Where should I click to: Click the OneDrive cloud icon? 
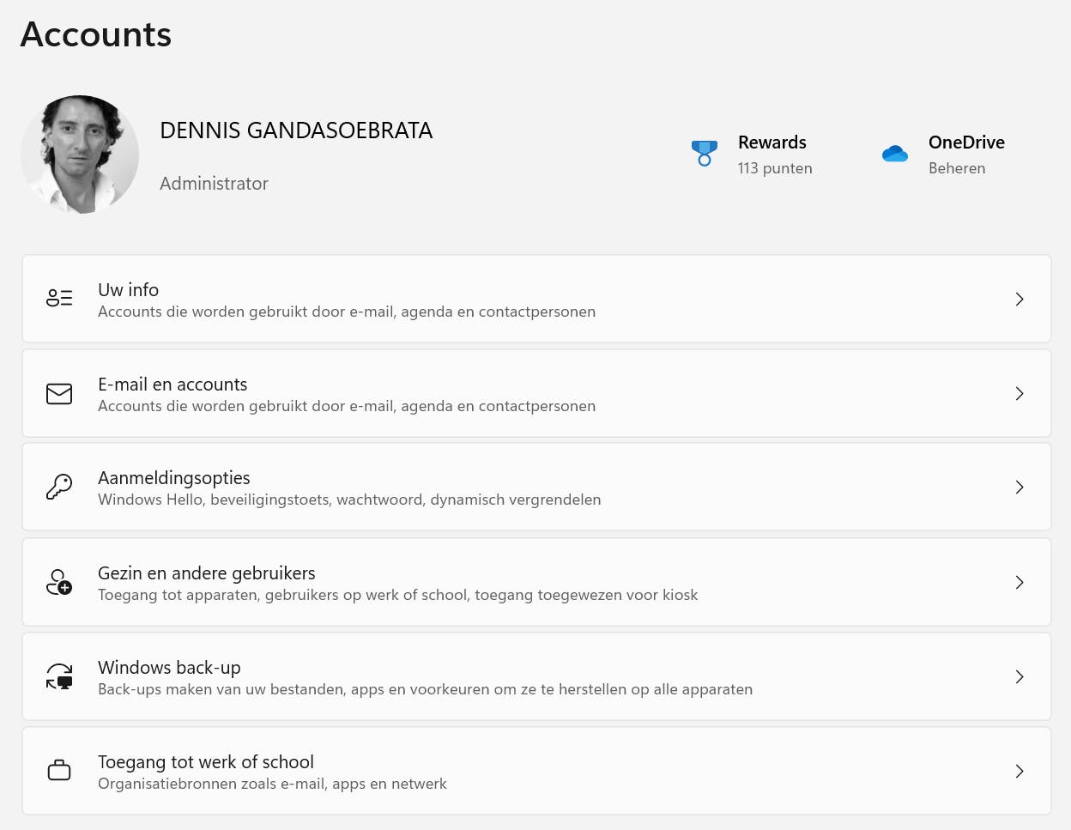(x=895, y=154)
